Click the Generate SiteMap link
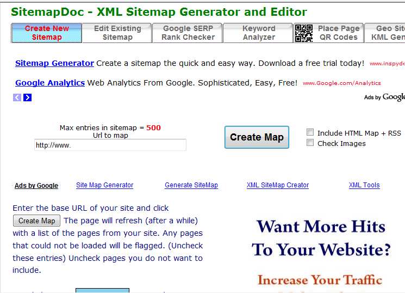 pyautogui.click(x=191, y=185)
